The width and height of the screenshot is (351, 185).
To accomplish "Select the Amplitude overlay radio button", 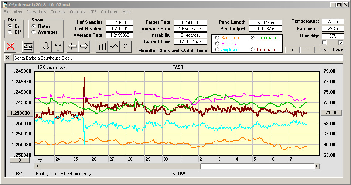I will [x=217, y=50].
